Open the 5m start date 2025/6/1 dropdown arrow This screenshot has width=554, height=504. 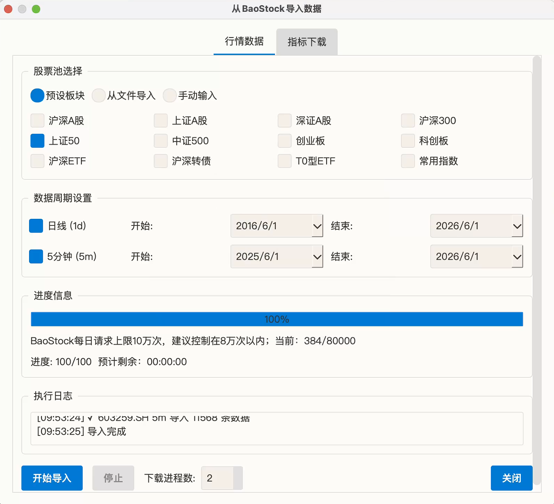point(317,256)
